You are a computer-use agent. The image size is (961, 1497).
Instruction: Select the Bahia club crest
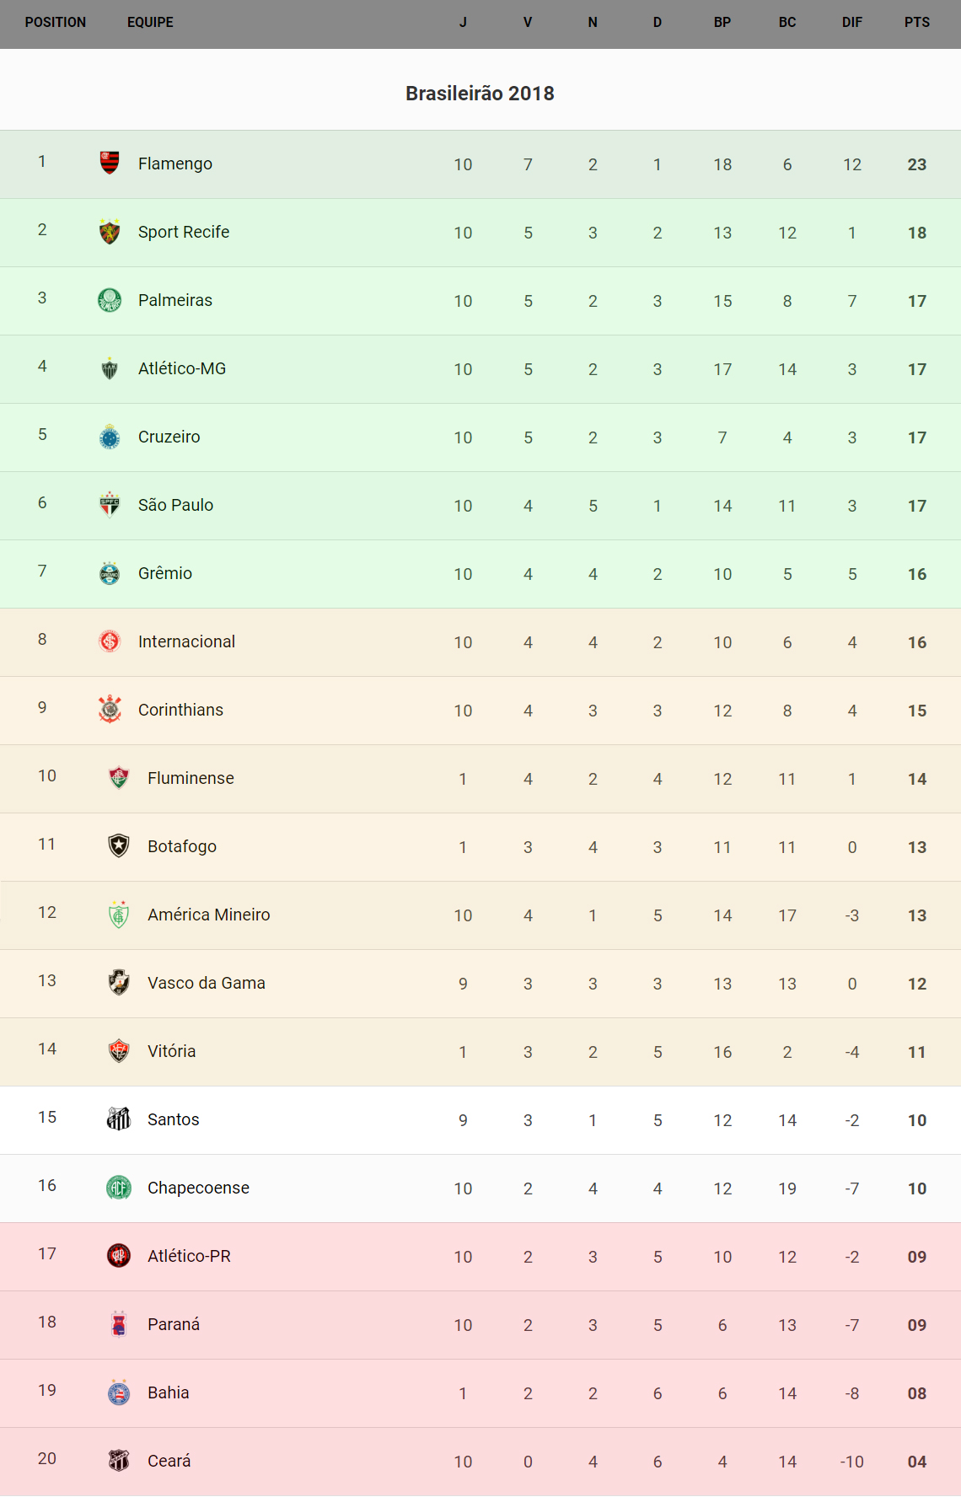pos(119,1392)
